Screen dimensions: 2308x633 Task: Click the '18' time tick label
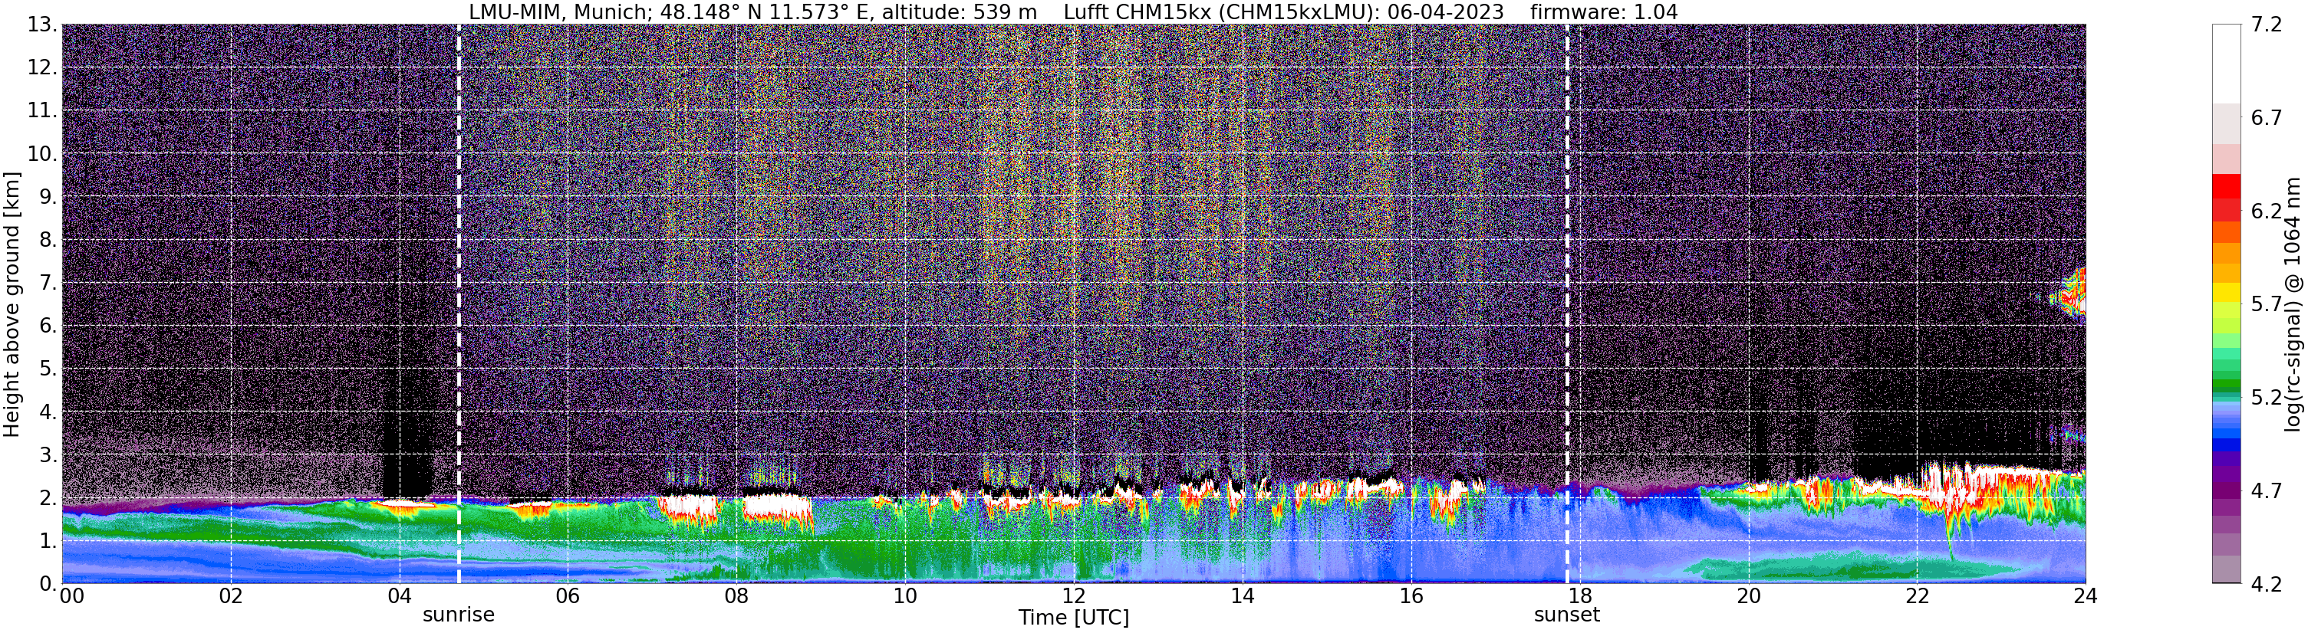[1579, 596]
